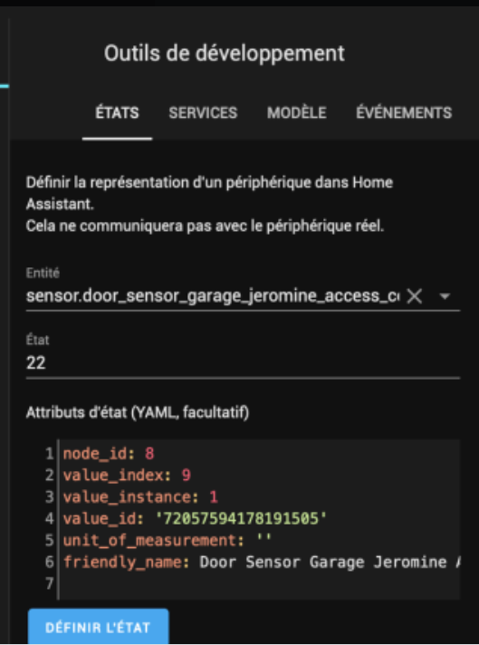Place cursor on empty line 7 of YAML editor
479x645 pixels.
pos(259,583)
